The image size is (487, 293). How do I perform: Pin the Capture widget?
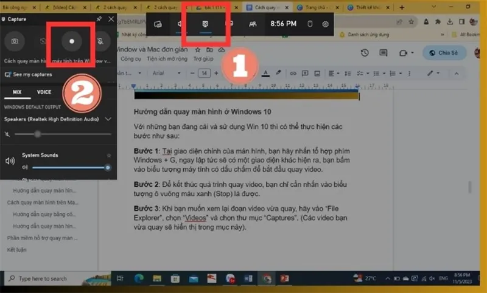[x=99, y=19]
